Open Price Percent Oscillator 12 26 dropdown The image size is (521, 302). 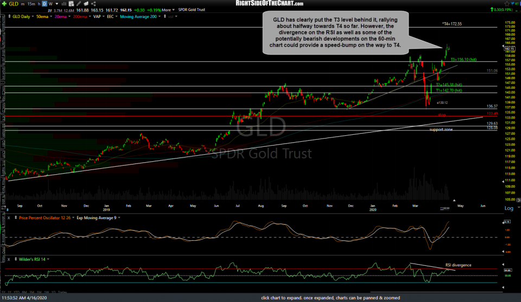tap(73, 218)
